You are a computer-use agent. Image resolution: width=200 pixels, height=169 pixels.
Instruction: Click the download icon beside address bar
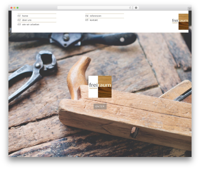[136, 8]
